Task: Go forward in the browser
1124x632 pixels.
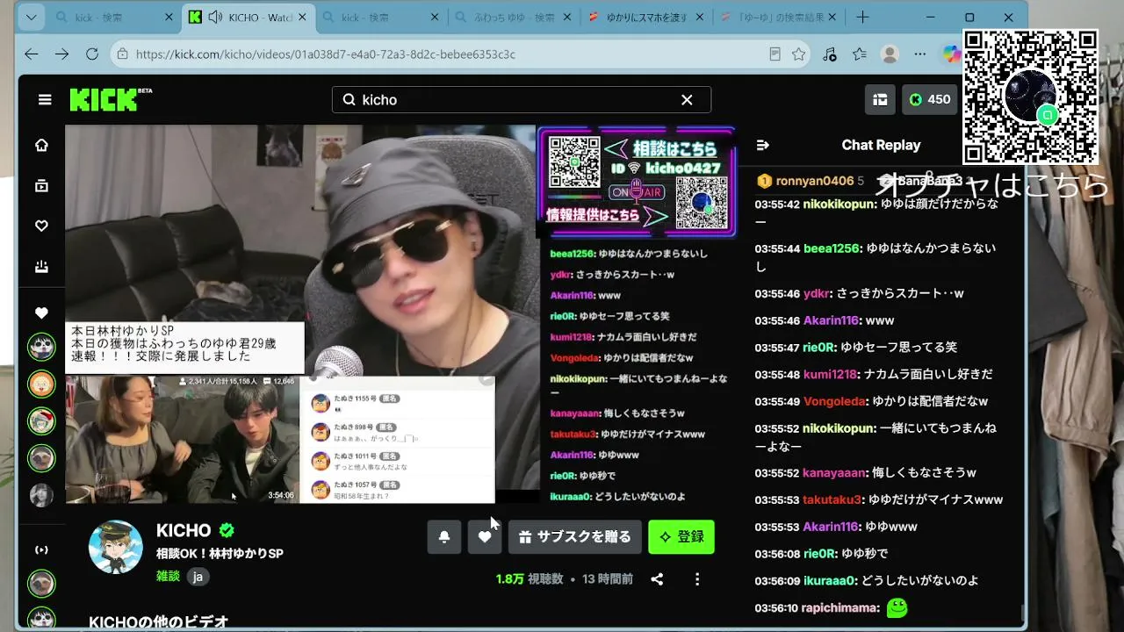Action: pos(61,54)
